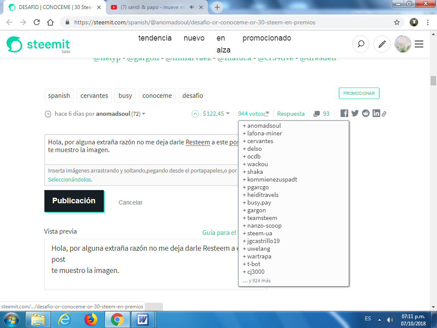The width and height of the screenshot is (437, 328).
Task: Share the post on Twitter
Action: tap(355, 113)
